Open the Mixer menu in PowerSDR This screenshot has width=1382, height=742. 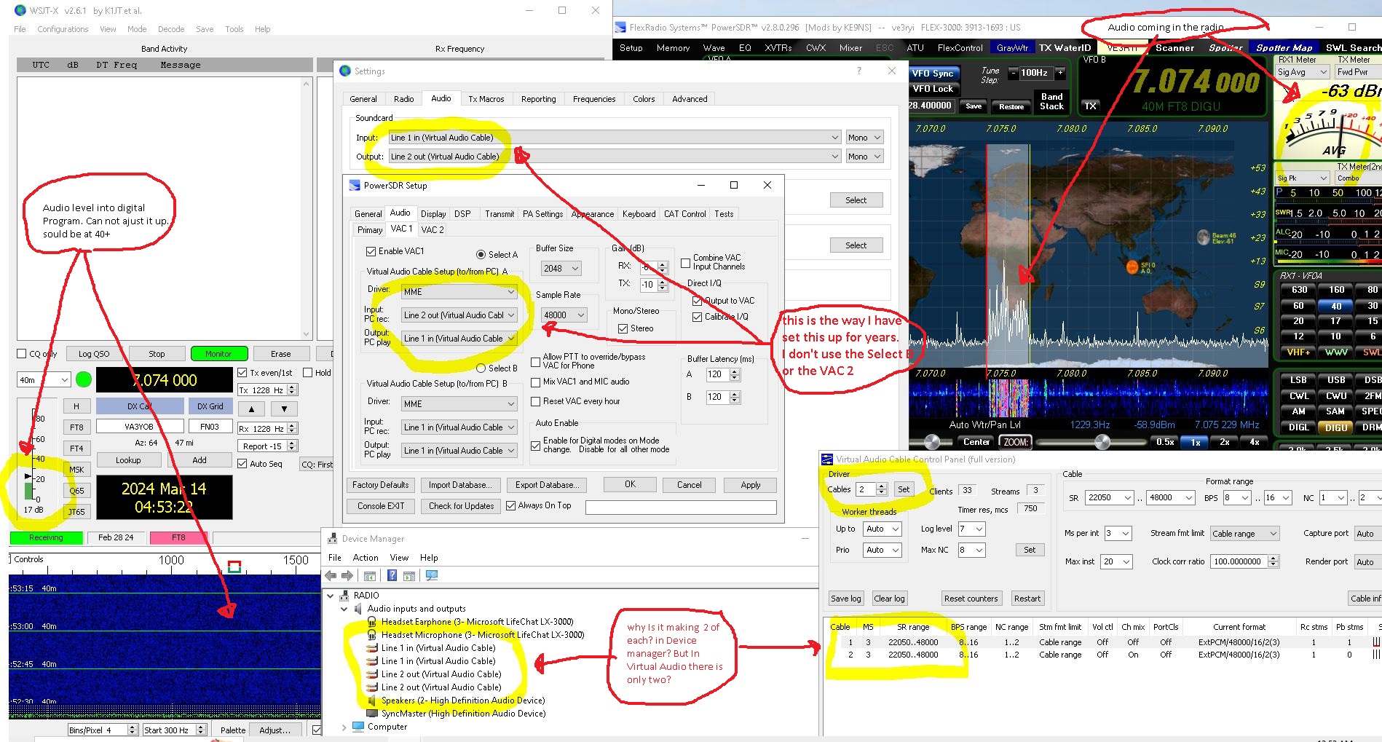click(850, 48)
